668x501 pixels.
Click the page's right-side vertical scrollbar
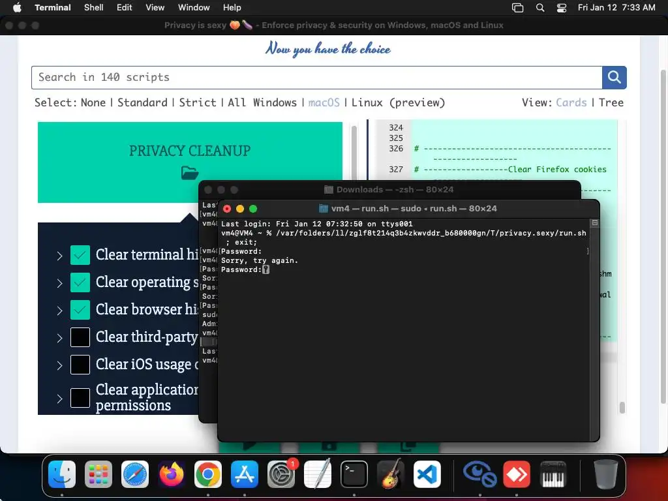(663, 236)
